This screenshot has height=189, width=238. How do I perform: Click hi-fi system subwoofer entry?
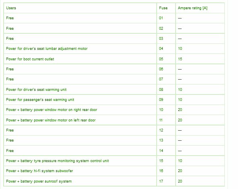[x=39, y=171]
